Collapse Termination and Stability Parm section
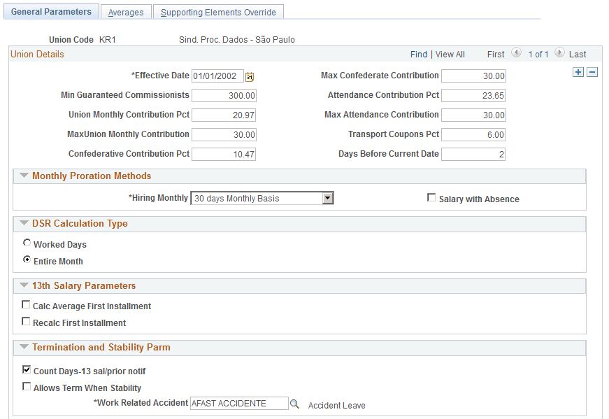 coord(24,347)
